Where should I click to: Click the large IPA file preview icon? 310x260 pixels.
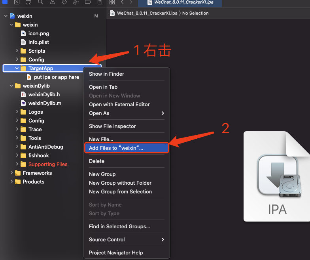[x=277, y=176]
